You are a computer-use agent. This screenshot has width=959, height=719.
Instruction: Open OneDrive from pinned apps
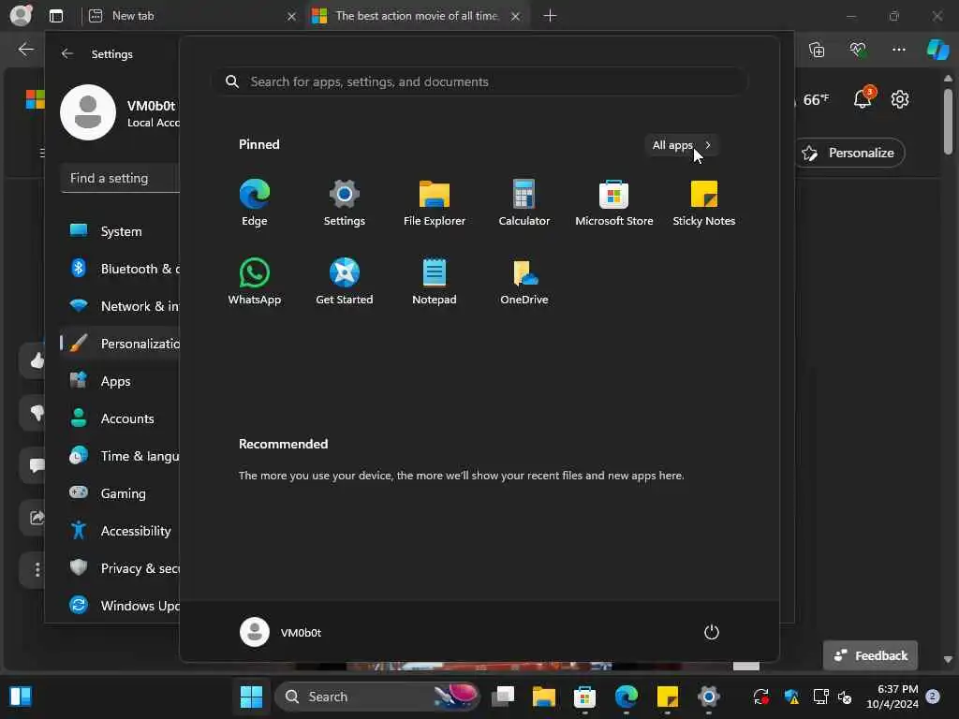point(524,281)
